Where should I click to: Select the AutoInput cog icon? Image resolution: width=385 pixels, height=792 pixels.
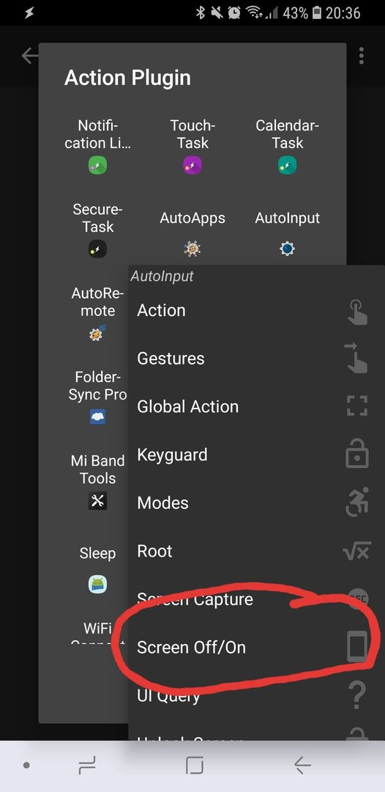coord(287,249)
